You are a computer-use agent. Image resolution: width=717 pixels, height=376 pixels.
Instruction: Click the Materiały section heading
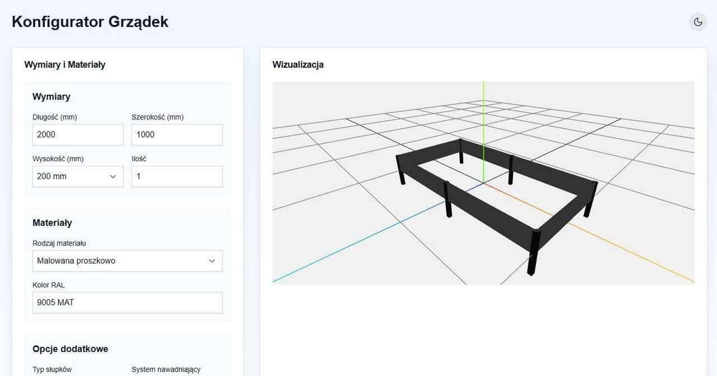click(x=52, y=222)
